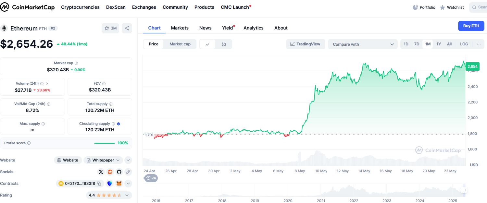Add Ethereum to watchlist via star button
This screenshot has width=487, height=203.
pyautogui.click(x=110, y=28)
